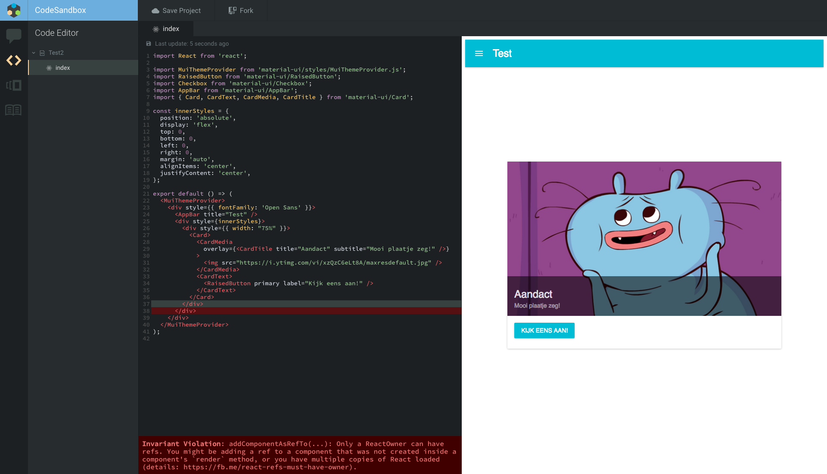Select the code editor brackets icon
The width and height of the screenshot is (827, 474).
14,60
